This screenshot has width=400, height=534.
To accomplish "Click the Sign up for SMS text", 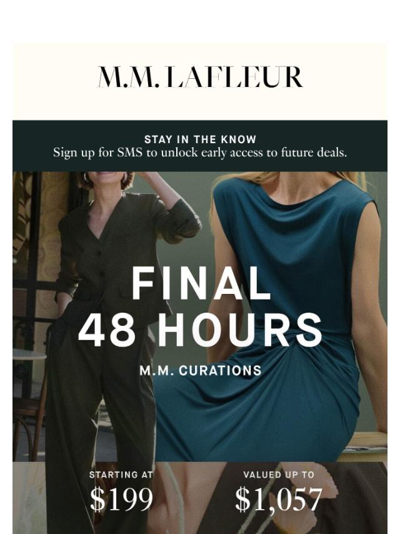I will [200, 152].
